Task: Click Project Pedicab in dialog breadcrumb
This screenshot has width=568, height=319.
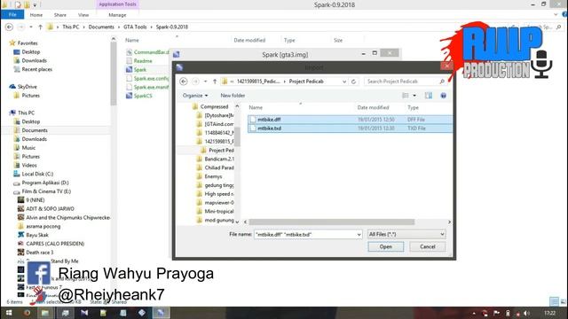Action: point(306,82)
